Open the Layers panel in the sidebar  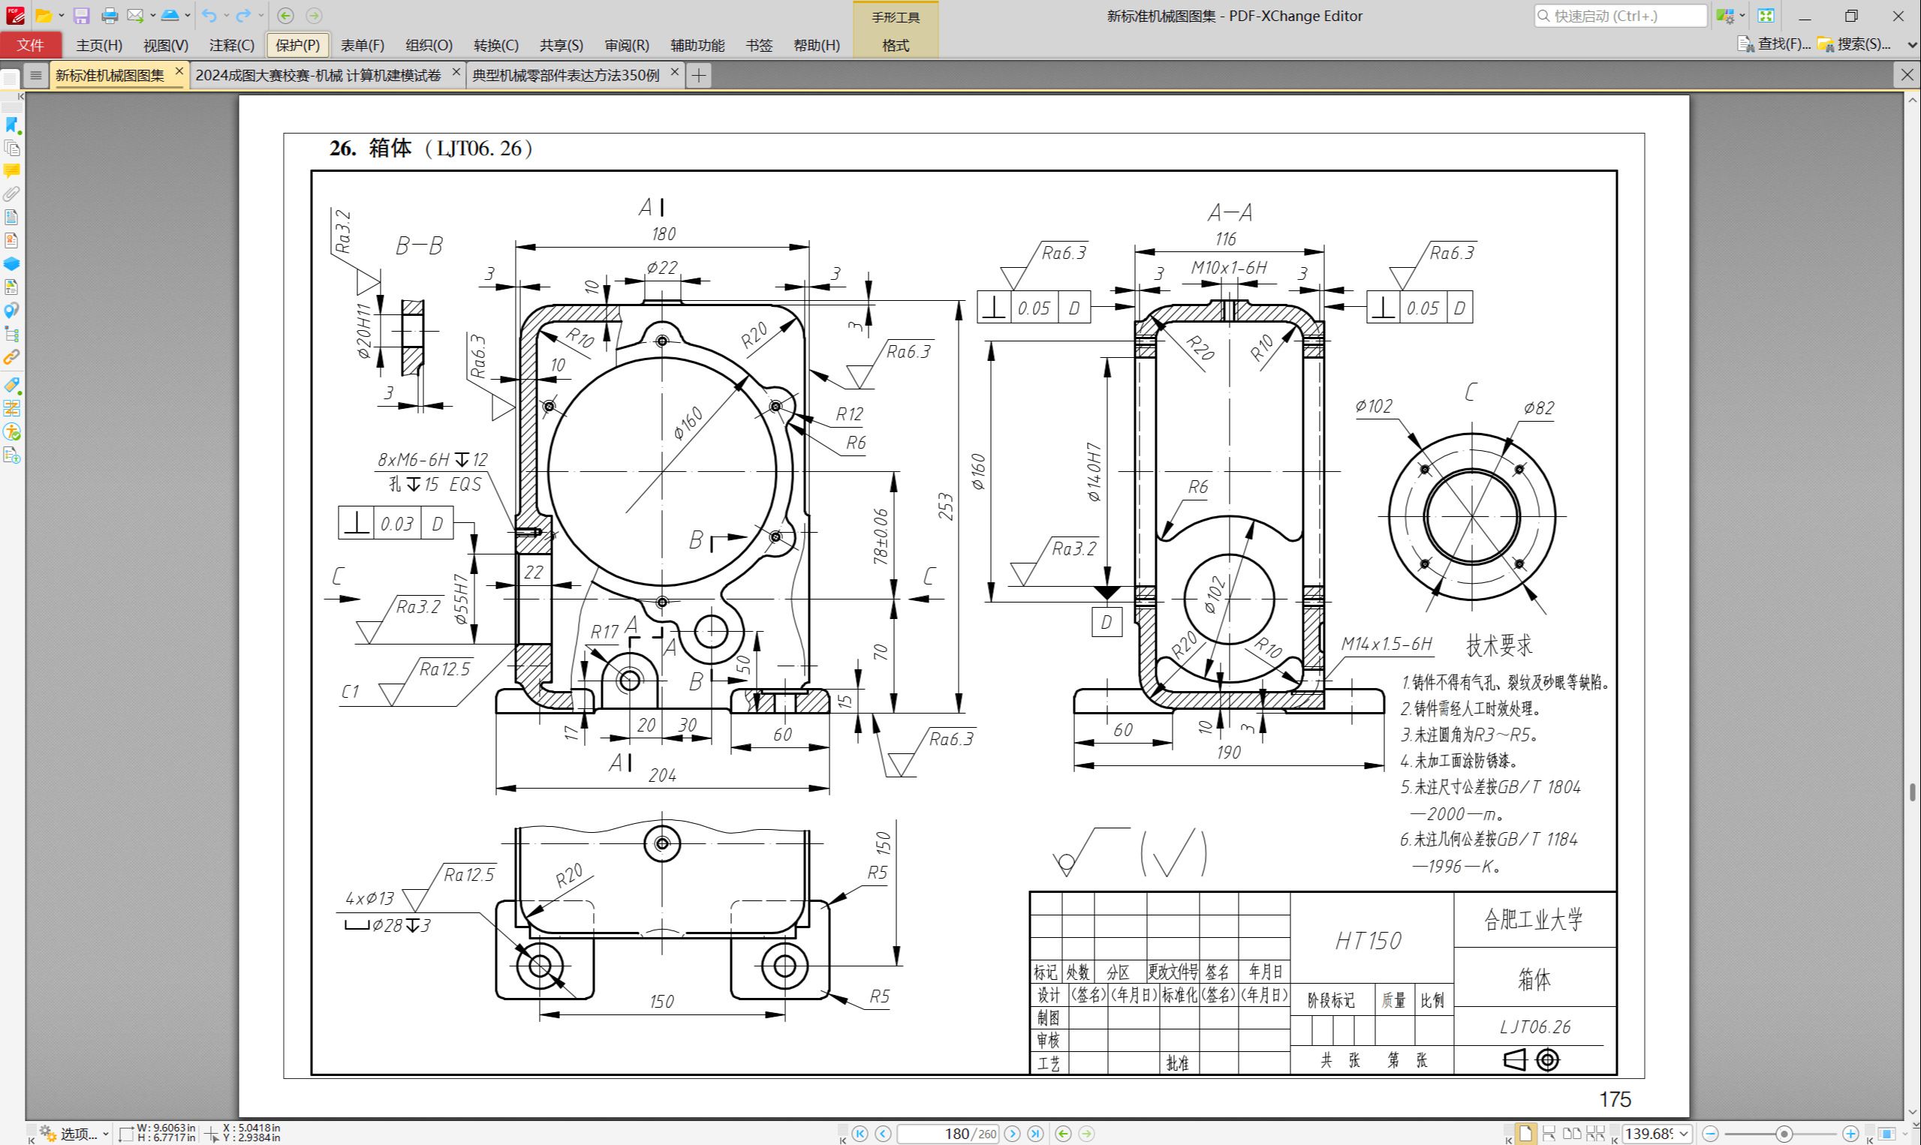pyautogui.click(x=10, y=263)
